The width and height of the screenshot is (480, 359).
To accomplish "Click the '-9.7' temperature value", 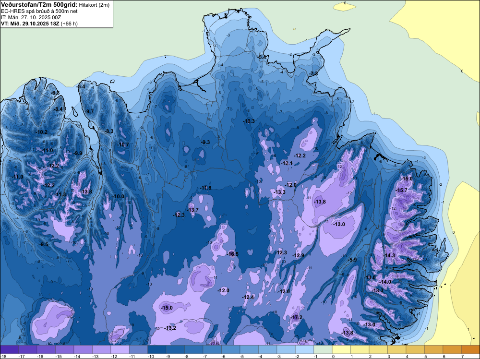I will [x=89, y=111].
